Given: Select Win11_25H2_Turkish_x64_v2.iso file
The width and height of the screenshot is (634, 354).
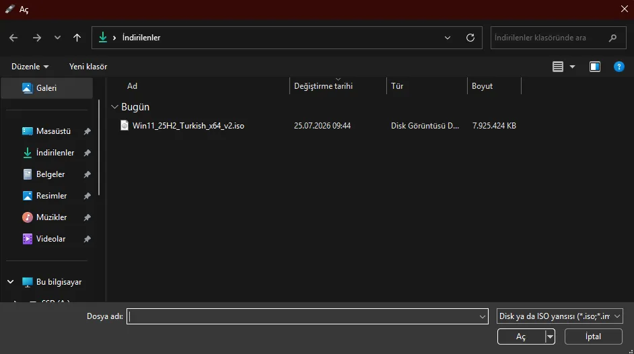Looking at the screenshot, I should tap(188, 126).
